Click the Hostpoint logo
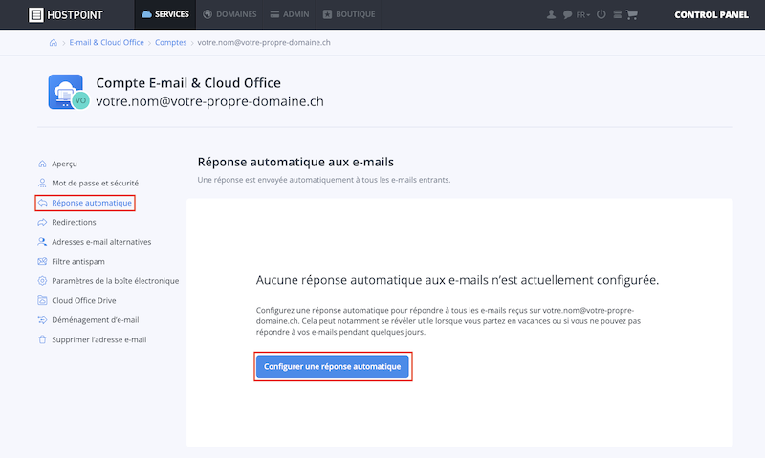The image size is (765, 458). coord(65,14)
